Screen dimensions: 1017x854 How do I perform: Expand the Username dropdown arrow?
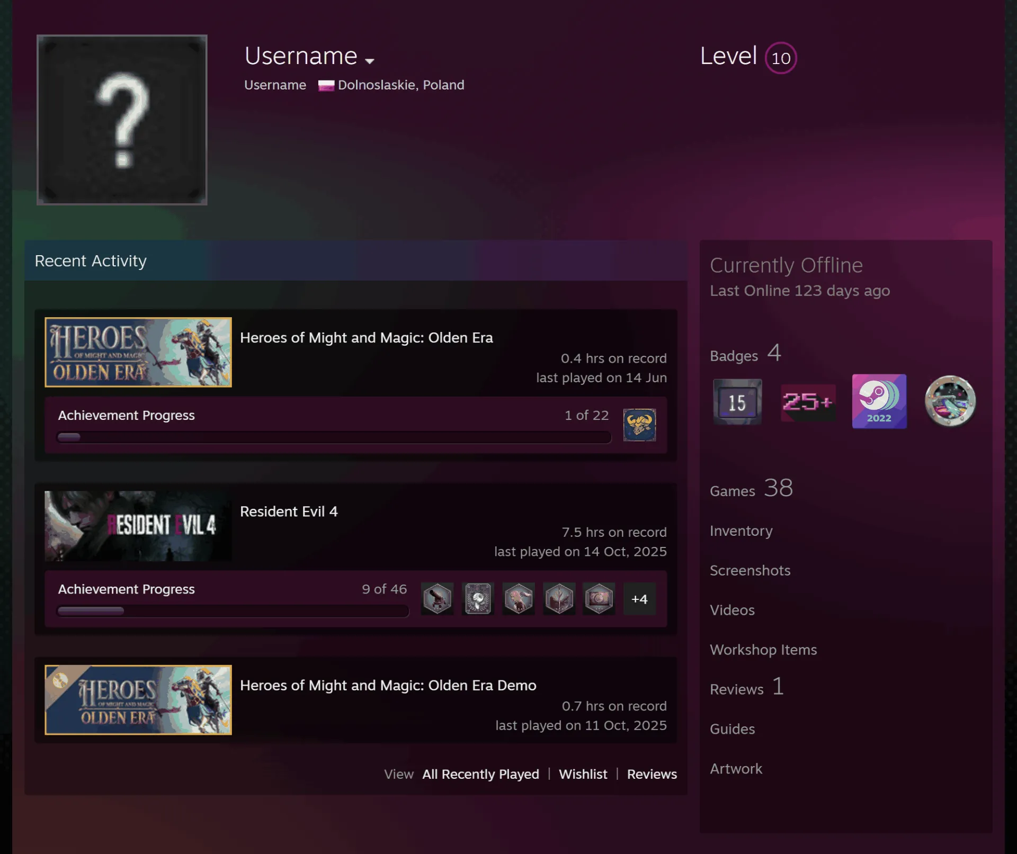coord(370,61)
